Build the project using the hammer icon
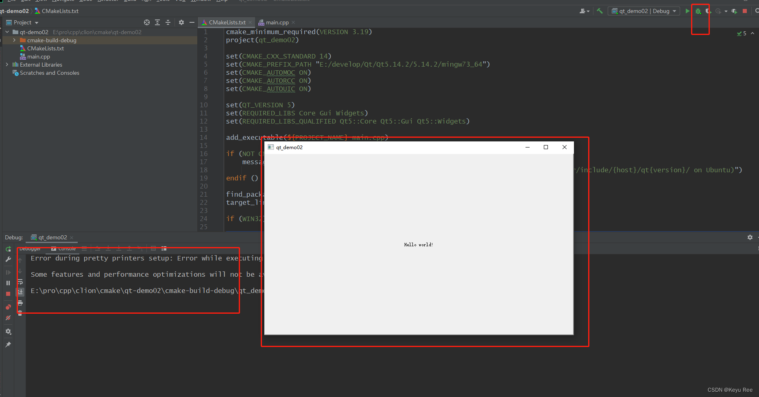The width and height of the screenshot is (759, 397). 600,11
